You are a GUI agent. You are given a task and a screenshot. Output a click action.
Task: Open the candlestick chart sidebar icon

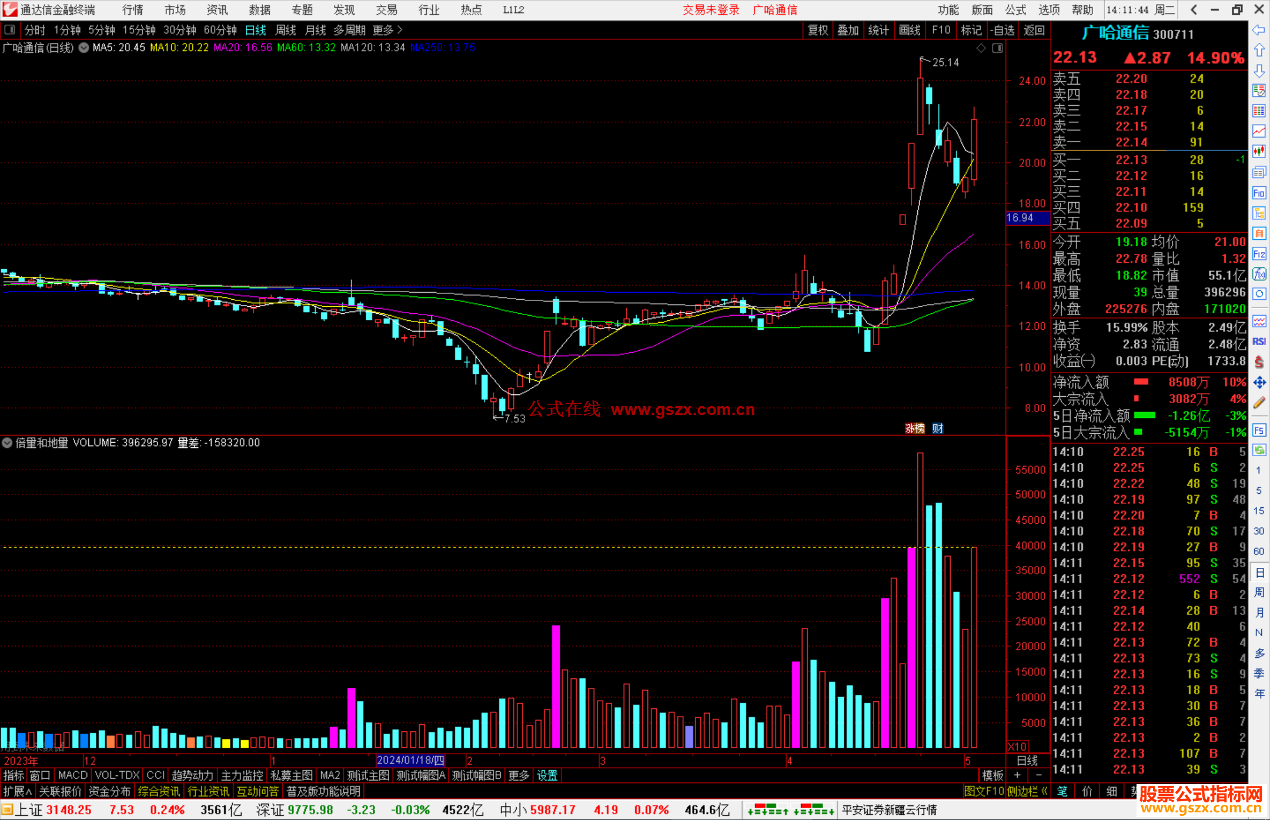pyautogui.click(x=1259, y=152)
